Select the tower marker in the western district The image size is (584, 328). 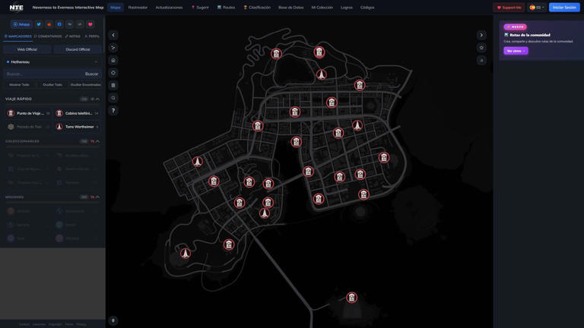(x=198, y=162)
